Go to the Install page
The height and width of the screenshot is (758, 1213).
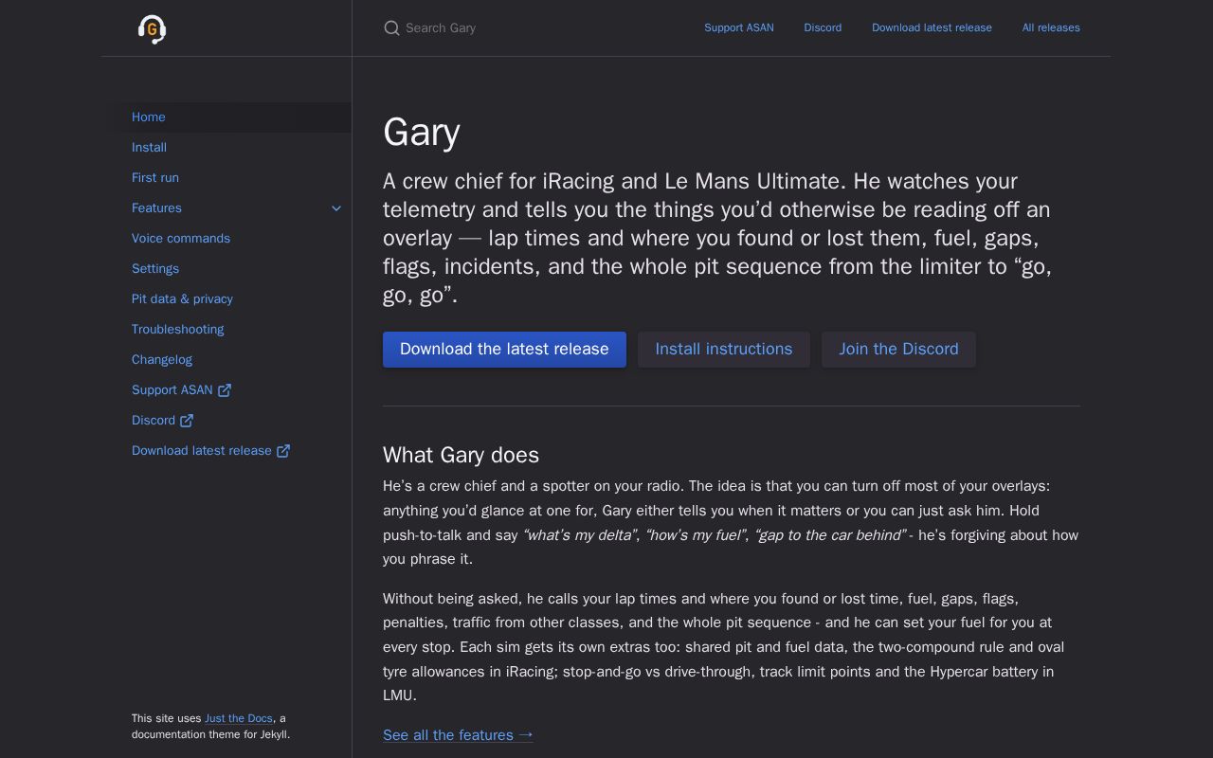[226, 148]
